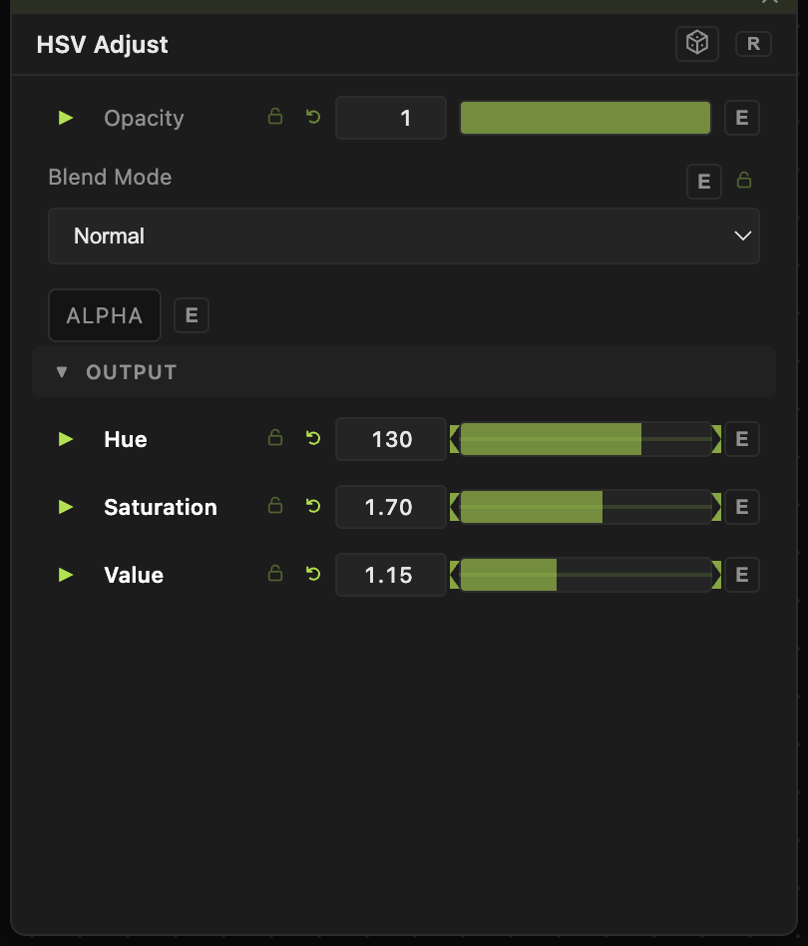Reset Saturation using the revert arrow icon

[313, 506]
